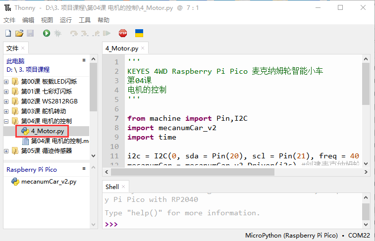Select the 第04课 电机的控制 folder row

[47, 121]
